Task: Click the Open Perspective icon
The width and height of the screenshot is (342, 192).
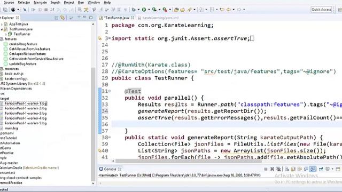Action: (339, 10)
